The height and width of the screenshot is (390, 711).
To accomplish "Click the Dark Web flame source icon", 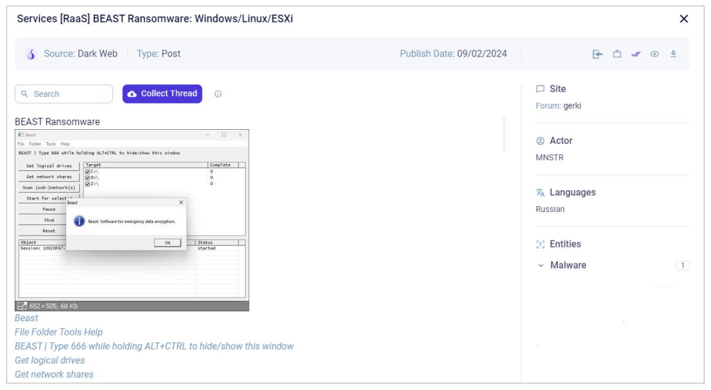I will point(31,54).
